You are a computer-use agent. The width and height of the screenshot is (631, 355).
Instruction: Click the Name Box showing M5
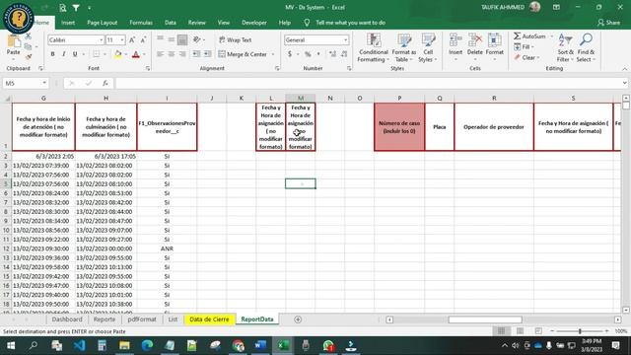[x=26, y=83]
